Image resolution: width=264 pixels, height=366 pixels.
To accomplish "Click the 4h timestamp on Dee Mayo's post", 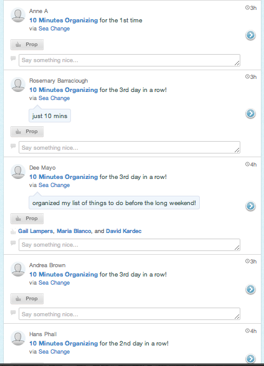I will [251, 164].
